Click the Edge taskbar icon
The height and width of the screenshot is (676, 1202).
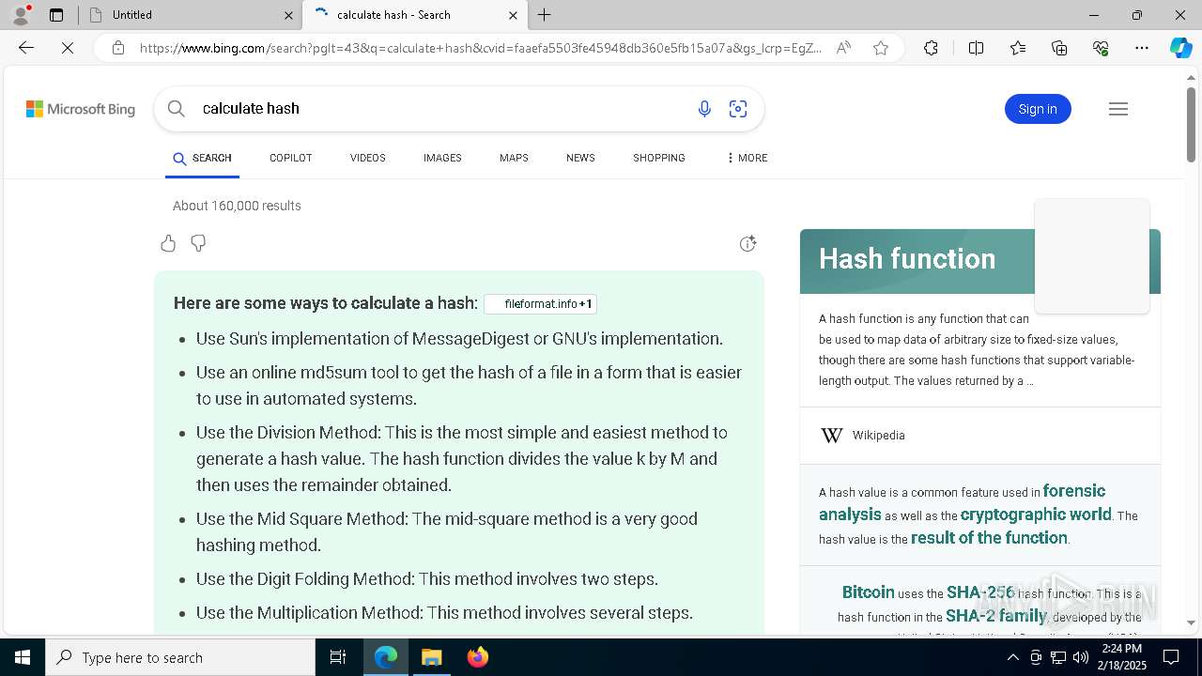(x=386, y=657)
